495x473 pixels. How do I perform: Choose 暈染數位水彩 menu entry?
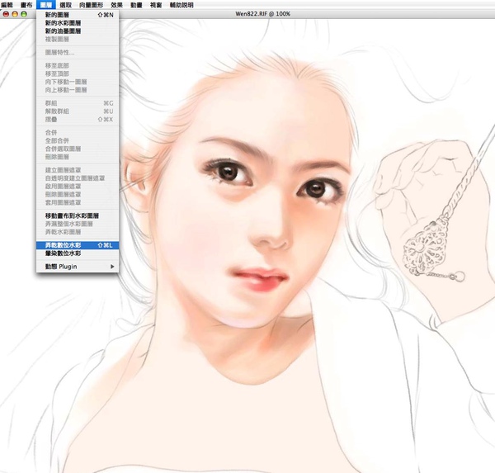click(x=78, y=253)
